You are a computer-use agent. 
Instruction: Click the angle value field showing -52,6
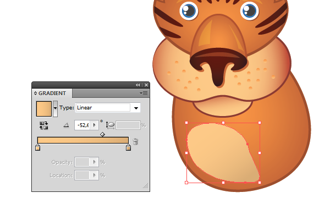82,125
